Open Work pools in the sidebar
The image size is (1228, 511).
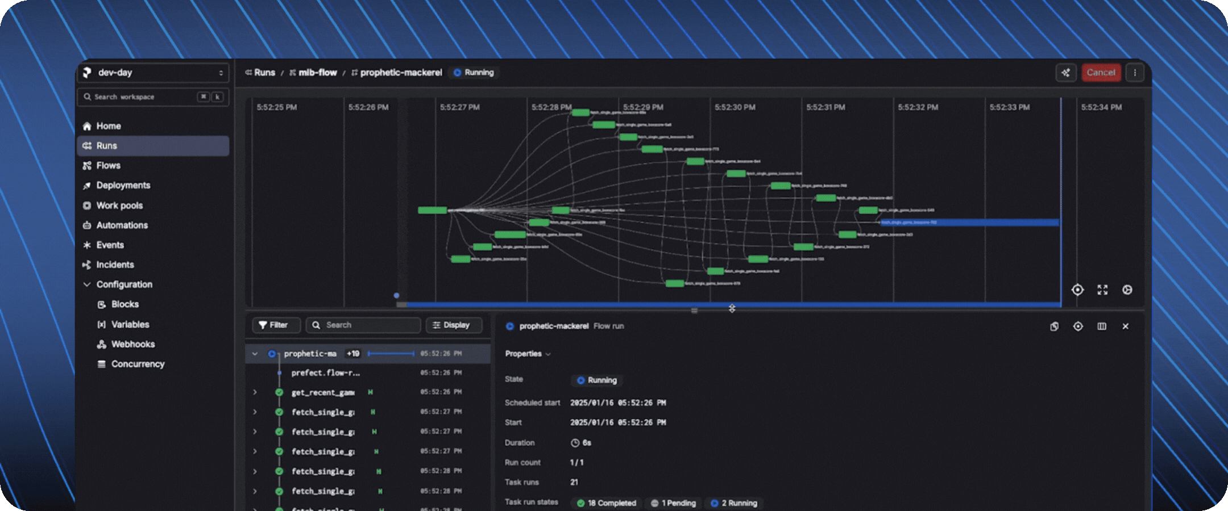119,206
